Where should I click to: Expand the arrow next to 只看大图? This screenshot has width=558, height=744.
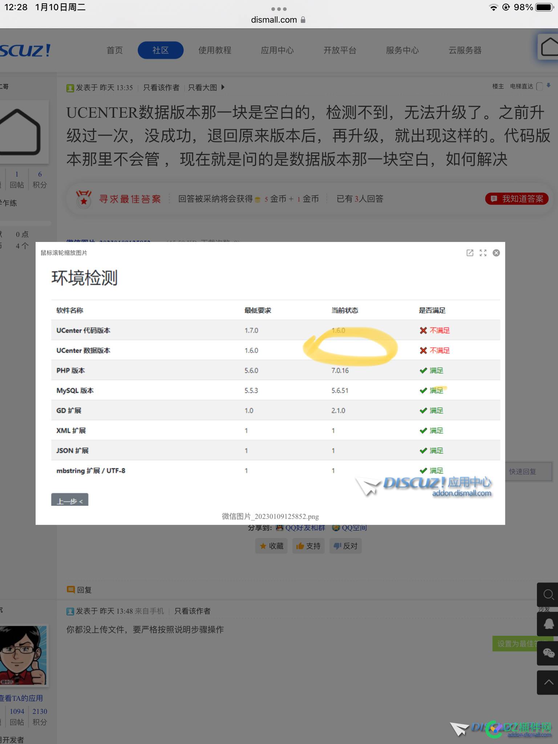point(223,87)
